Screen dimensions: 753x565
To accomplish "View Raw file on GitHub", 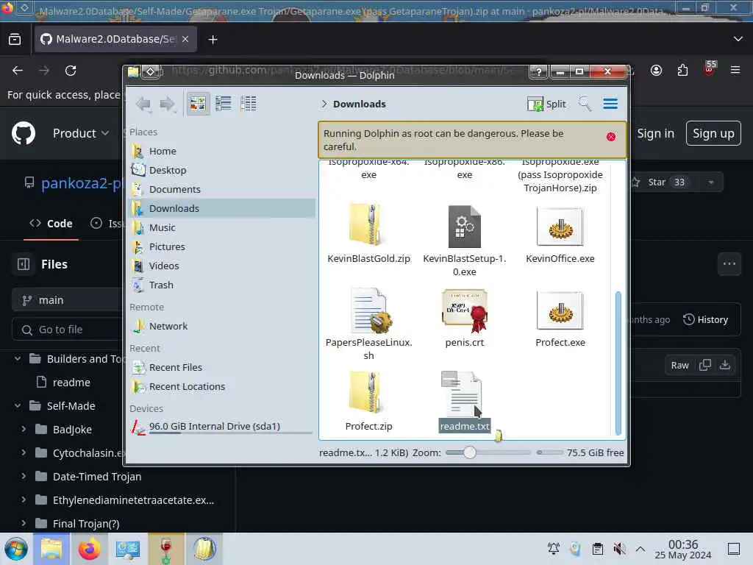I will click(679, 365).
